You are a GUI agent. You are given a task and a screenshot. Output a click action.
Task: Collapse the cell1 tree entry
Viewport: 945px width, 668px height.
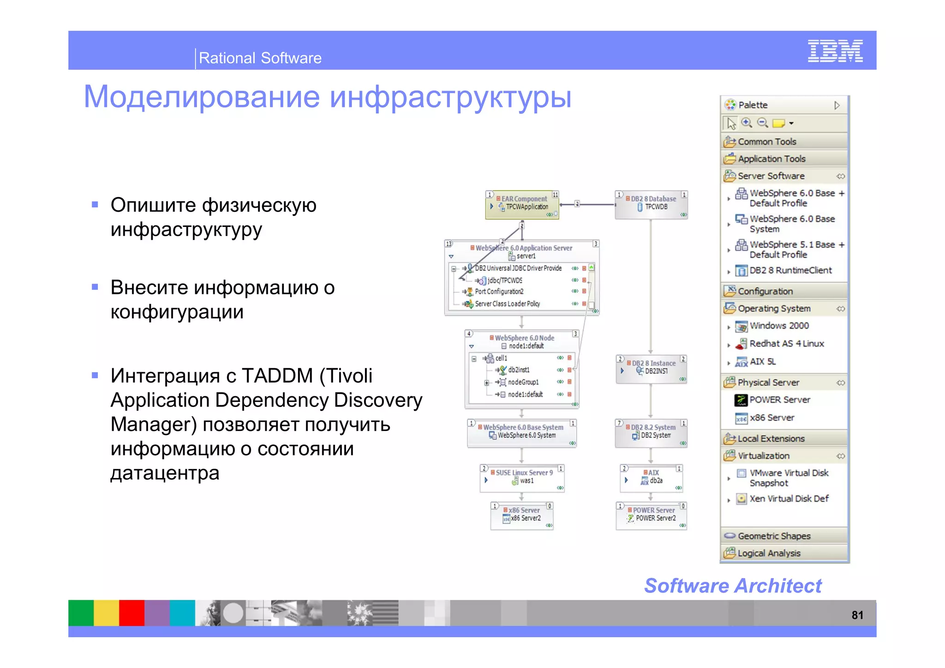tap(474, 358)
